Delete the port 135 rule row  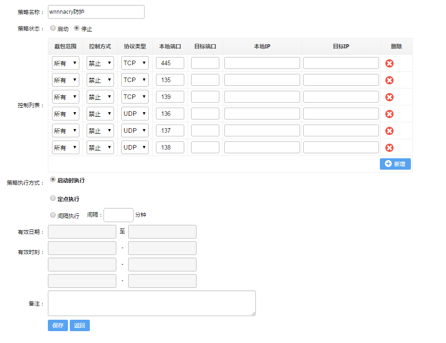click(389, 80)
